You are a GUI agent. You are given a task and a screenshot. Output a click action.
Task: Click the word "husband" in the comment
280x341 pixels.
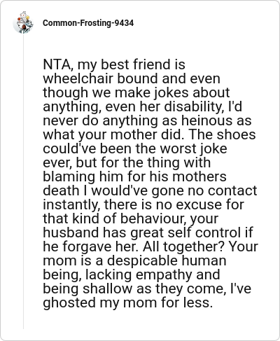(x=71, y=232)
